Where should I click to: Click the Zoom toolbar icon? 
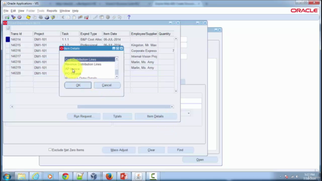102,17
